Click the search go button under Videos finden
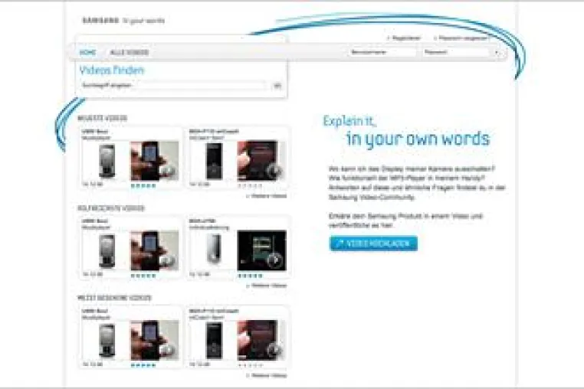Screen dimensions: 584x389 pyautogui.click(x=277, y=86)
